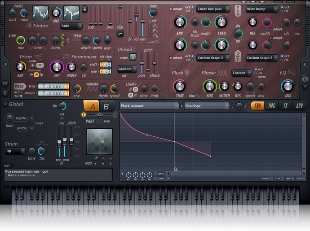Click the Phaser waveform icon
This screenshot has height=231, width=310.
pyautogui.click(x=222, y=73)
